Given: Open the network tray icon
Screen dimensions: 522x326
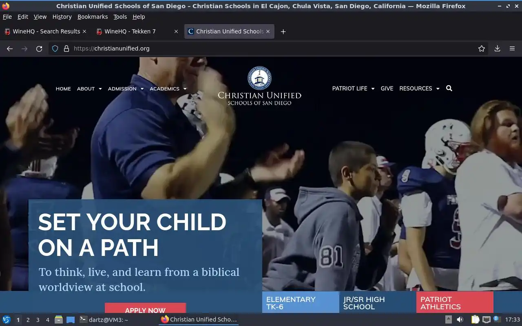Looking at the screenshot, I should [x=486, y=320].
